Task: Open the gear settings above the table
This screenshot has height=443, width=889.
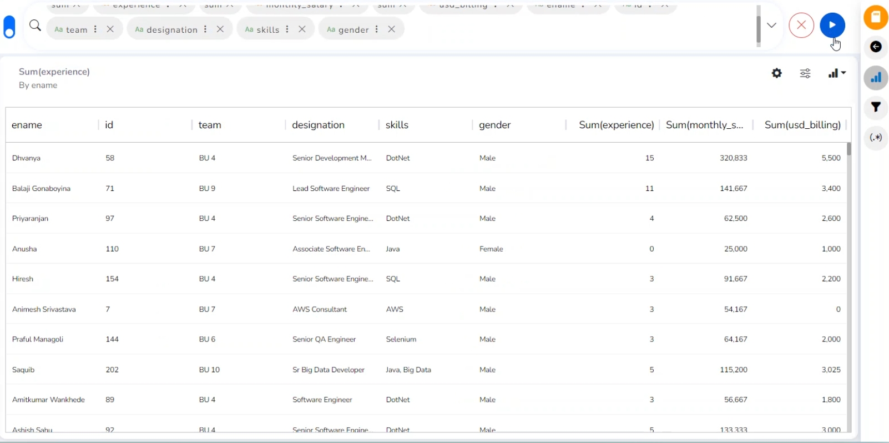Action: pos(777,73)
